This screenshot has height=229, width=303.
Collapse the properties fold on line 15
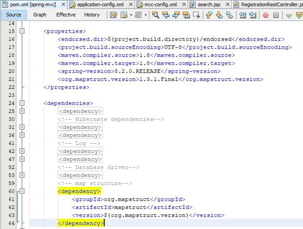tap(22, 31)
